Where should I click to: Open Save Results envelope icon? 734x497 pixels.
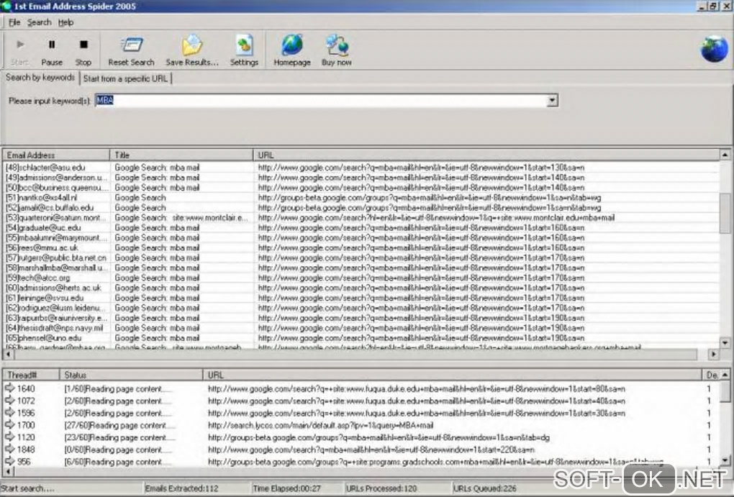192,45
